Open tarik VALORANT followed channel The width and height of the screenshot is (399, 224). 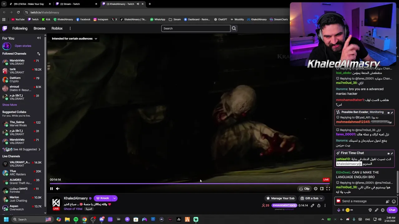pos(22,71)
